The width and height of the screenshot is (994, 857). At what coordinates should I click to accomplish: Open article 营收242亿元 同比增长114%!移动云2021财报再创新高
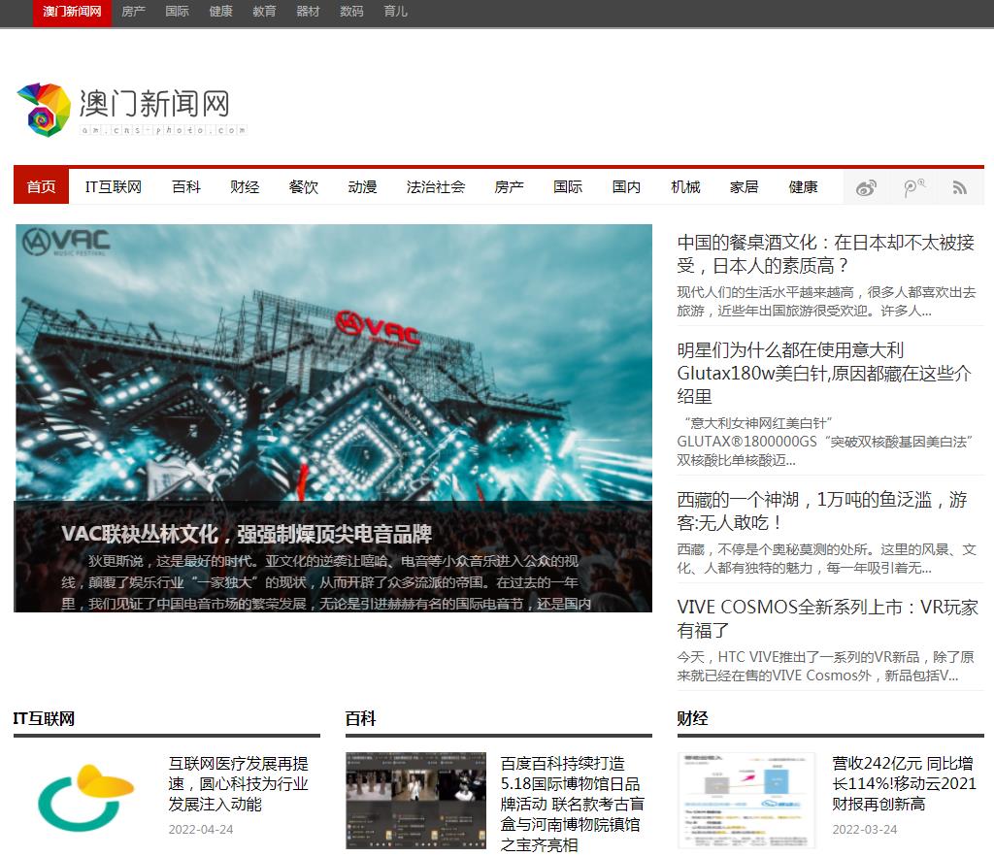point(904,783)
